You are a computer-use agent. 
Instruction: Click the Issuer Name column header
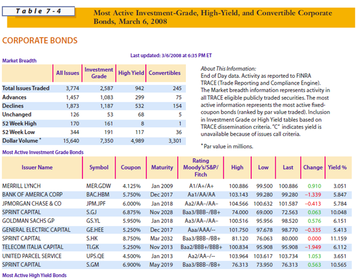click(x=37, y=167)
